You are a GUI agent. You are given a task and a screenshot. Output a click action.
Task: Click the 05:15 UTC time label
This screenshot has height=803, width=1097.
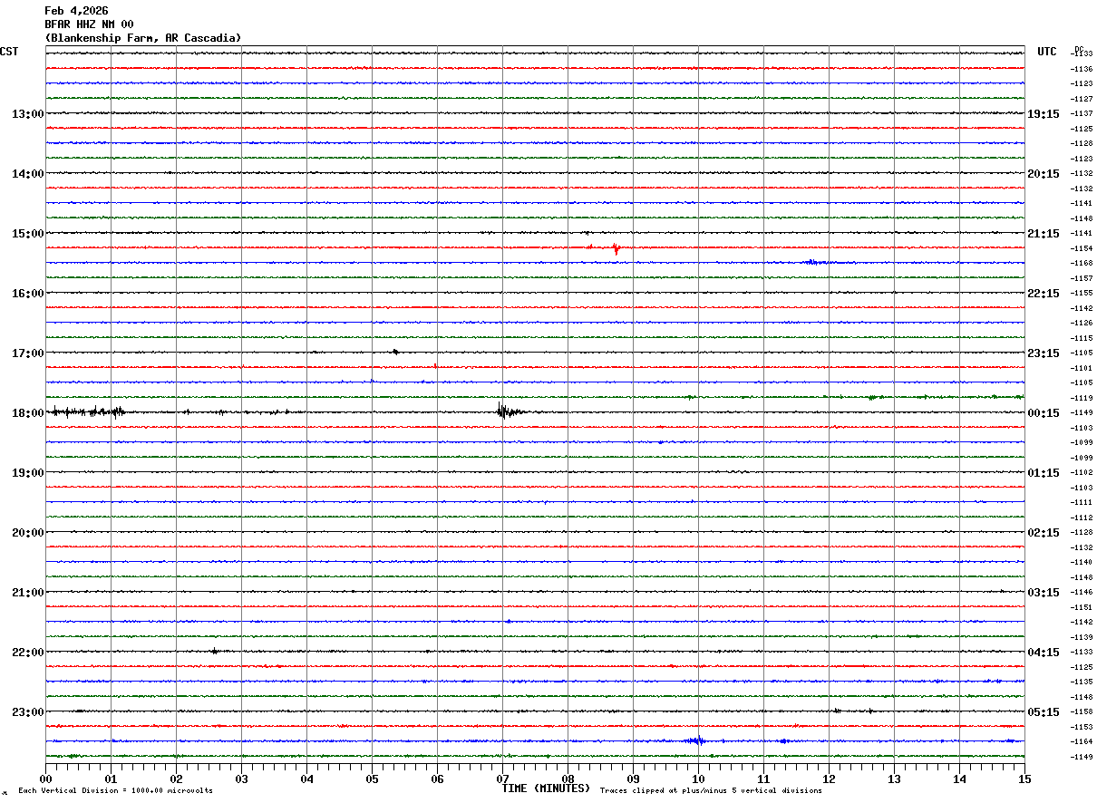[1044, 711]
